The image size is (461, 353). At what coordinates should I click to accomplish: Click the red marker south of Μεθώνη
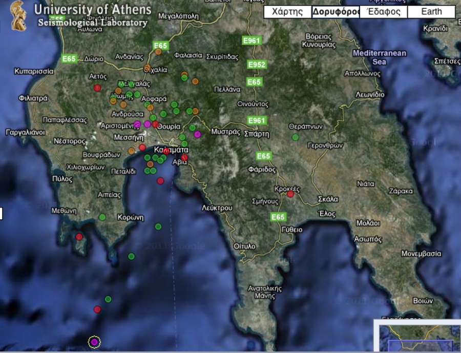[79, 237]
